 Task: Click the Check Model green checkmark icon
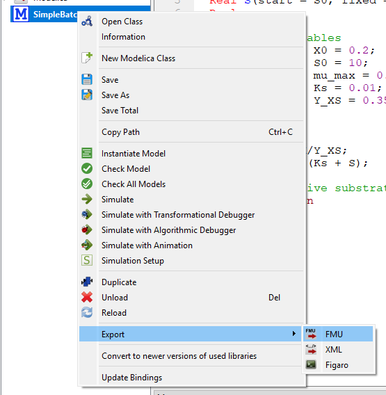pyautogui.click(x=87, y=168)
